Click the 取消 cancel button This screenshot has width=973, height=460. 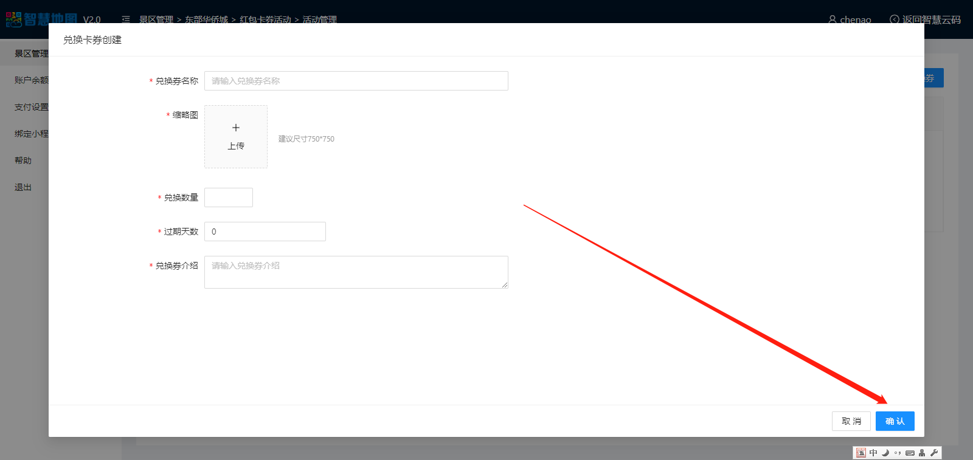click(851, 421)
